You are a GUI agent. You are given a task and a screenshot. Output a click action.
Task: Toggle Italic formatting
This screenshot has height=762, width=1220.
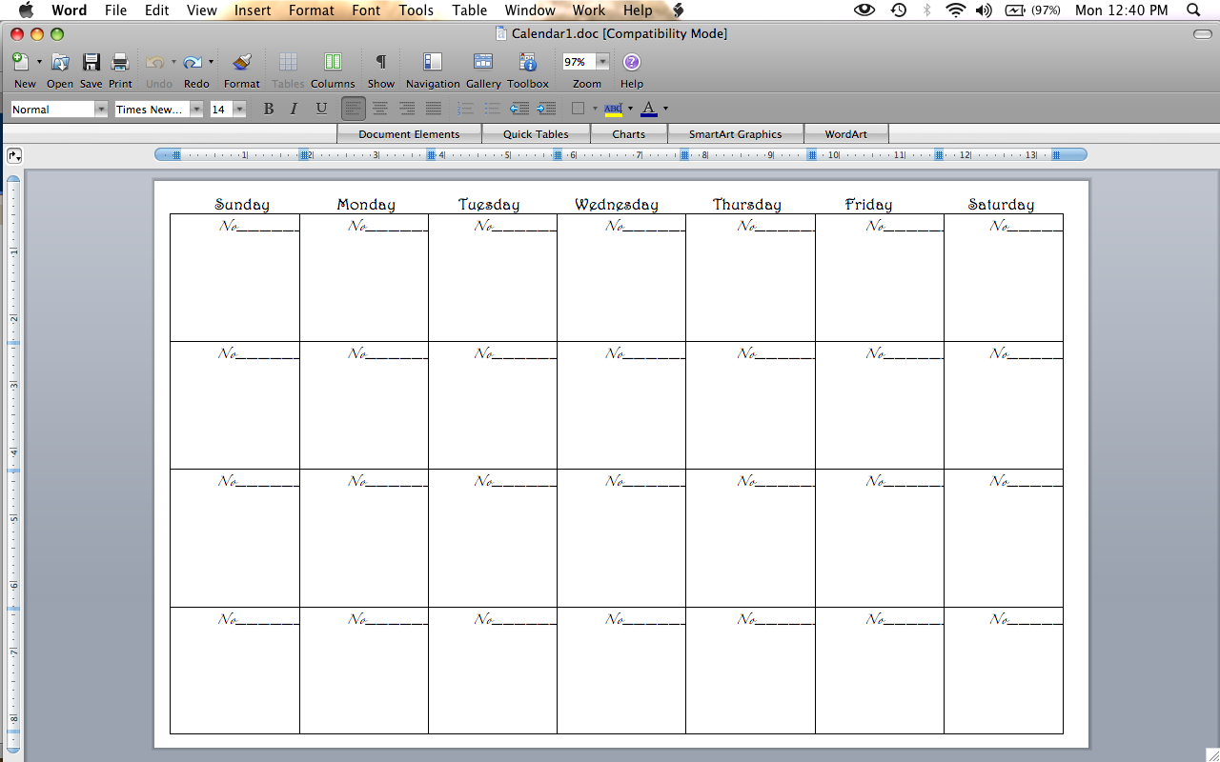tap(295, 109)
